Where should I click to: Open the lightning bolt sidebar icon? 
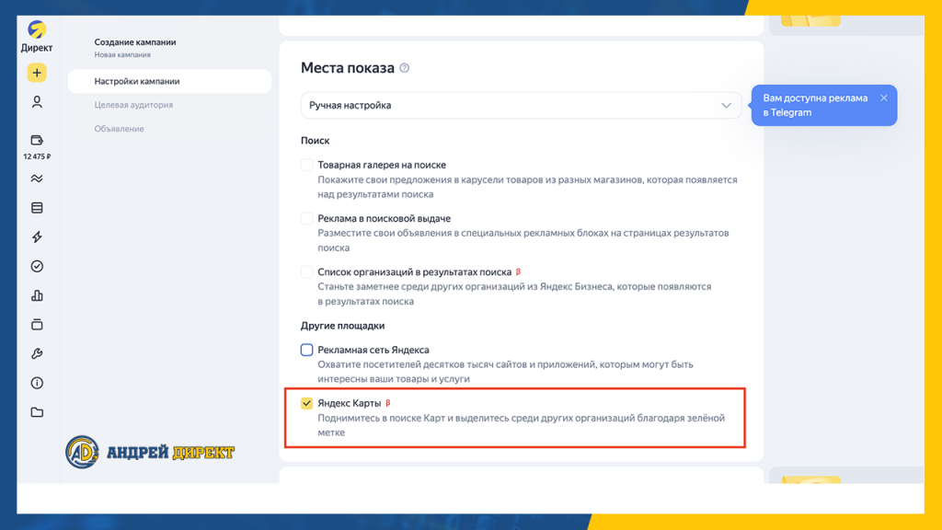37,236
